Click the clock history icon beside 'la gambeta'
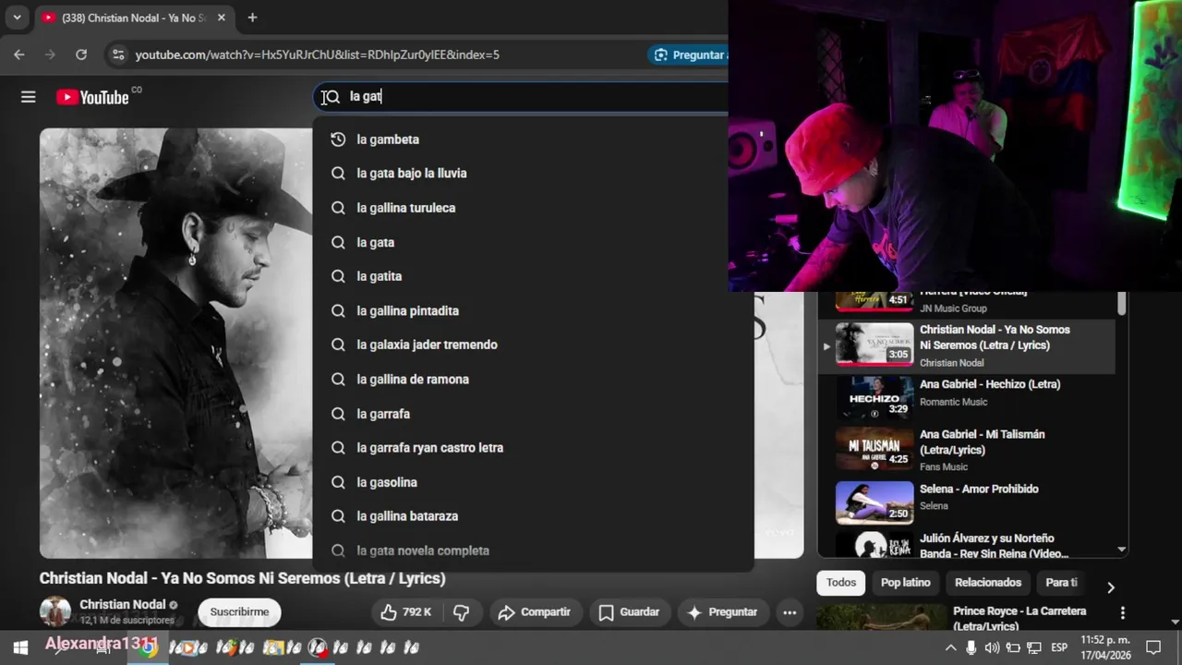Viewport: 1182px width, 665px height. (338, 139)
